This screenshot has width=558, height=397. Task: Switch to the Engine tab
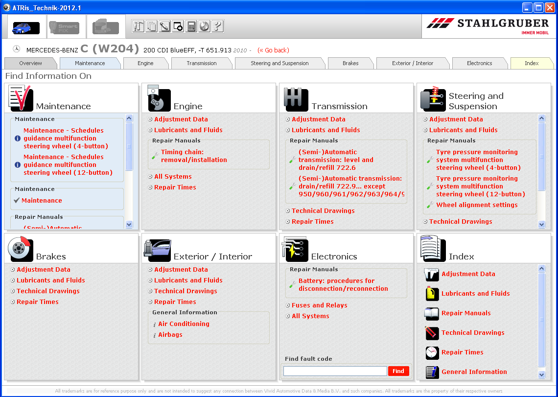(x=145, y=63)
